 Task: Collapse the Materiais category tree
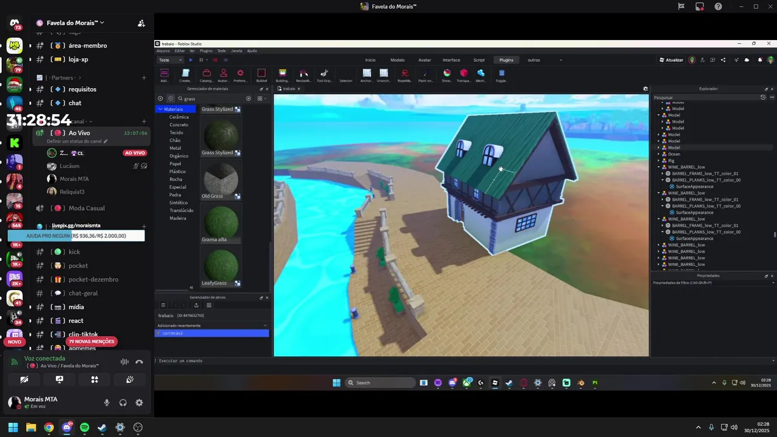(x=160, y=109)
